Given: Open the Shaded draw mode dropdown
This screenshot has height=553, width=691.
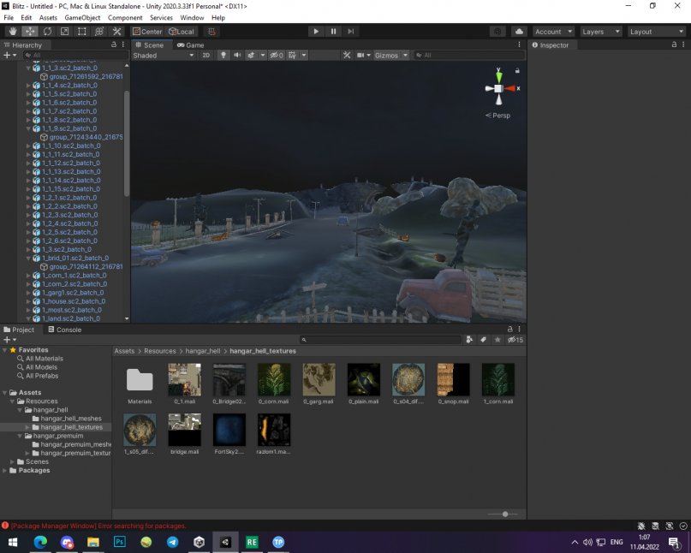Looking at the screenshot, I should point(164,55).
